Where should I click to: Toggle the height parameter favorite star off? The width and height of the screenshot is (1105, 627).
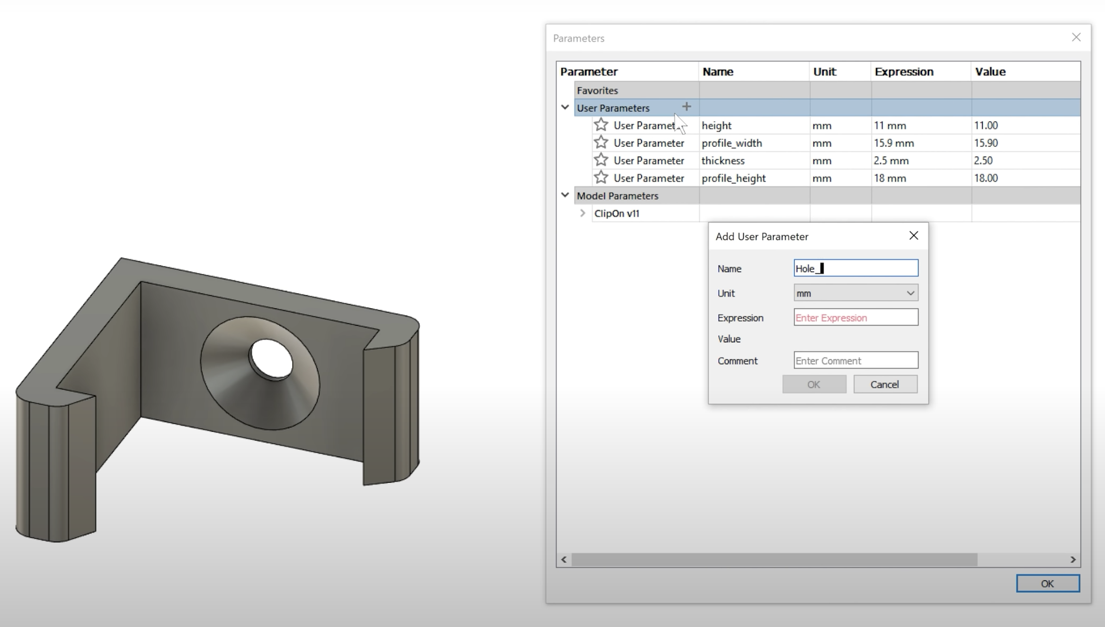tap(600, 124)
